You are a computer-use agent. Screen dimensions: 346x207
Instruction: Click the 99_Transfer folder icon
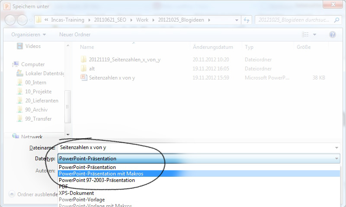pos(20,118)
